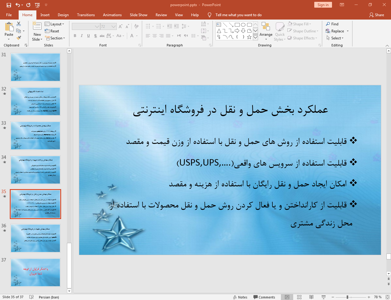Open the Select dropdown

(x=335, y=38)
